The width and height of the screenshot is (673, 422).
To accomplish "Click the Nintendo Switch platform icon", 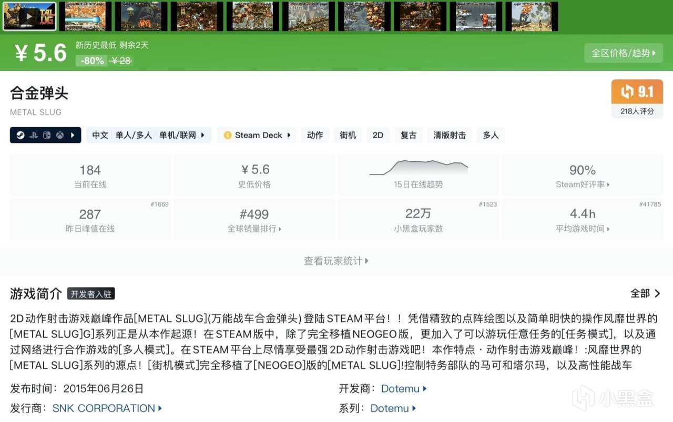I will pos(47,135).
